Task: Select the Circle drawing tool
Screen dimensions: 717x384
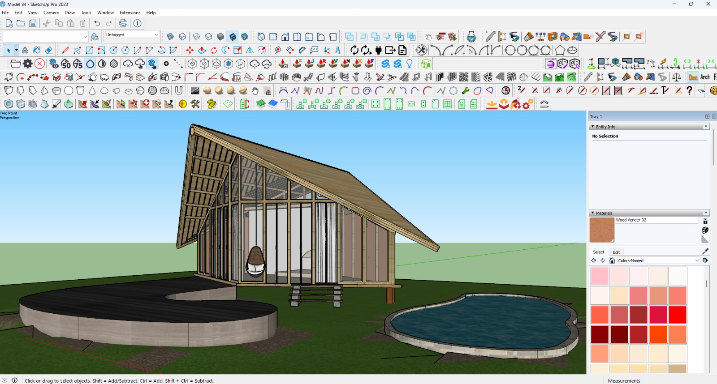Action: 113,50
